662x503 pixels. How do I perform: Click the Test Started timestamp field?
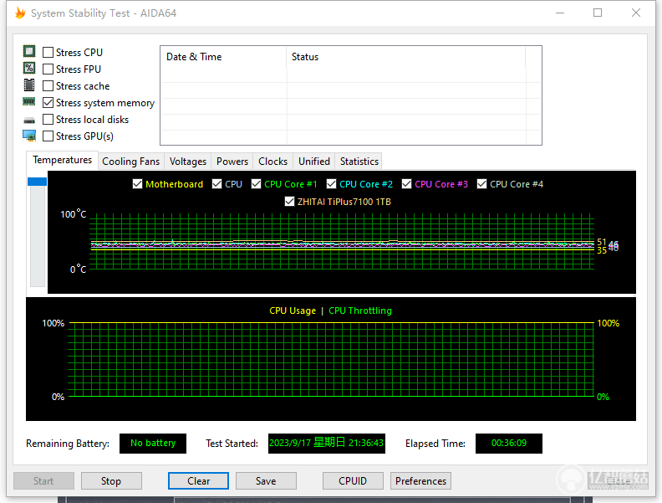click(x=326, y=443)
